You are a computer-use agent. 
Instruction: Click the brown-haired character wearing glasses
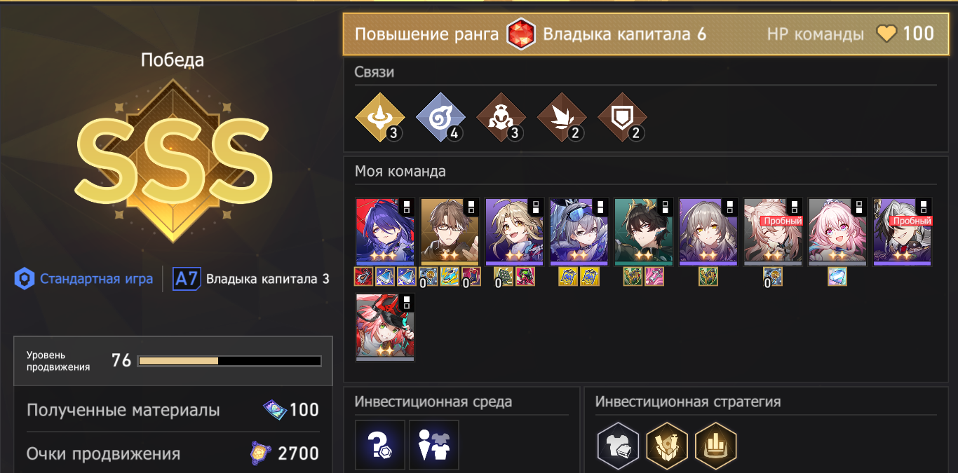tap(450, 232)
